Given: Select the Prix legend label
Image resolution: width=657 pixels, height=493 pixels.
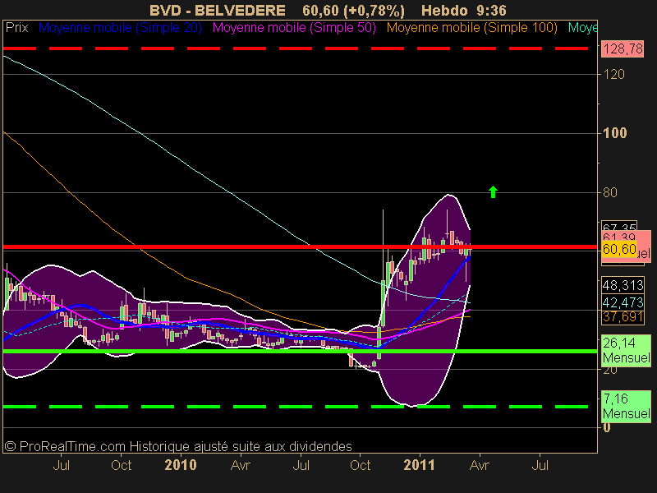Looking at the screenshot, I should 16,28.
